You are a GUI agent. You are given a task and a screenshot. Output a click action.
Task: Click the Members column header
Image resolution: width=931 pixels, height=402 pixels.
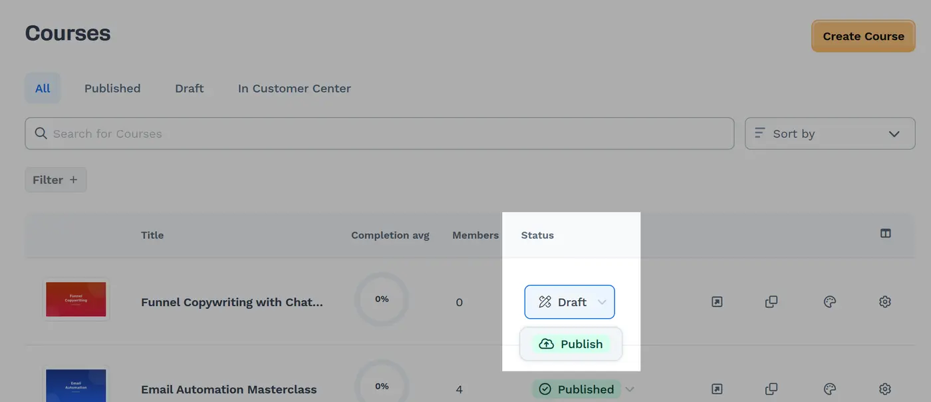(475, 235)
